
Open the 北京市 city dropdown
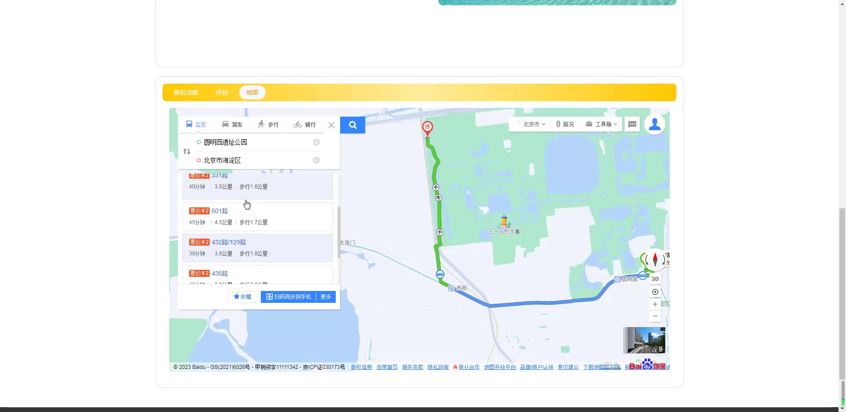click(531, 124)
